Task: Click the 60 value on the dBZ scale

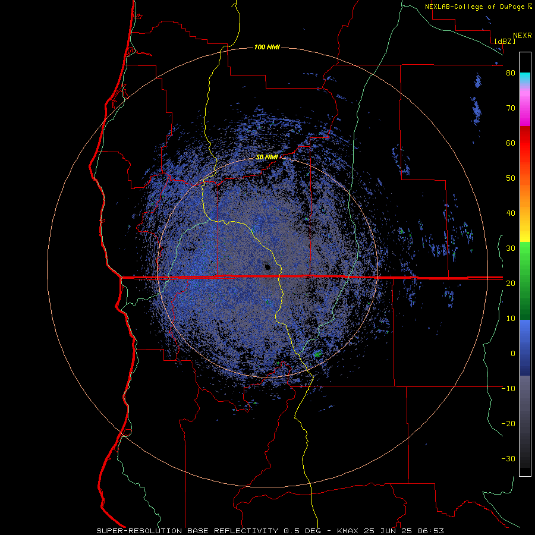Action: 511,143
